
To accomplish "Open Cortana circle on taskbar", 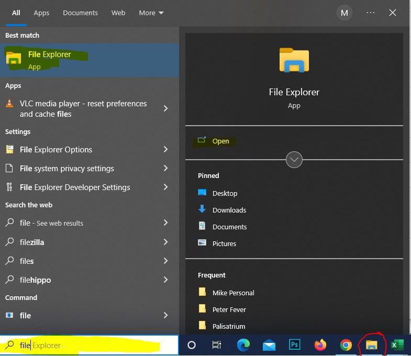I will tap(192, 345).
